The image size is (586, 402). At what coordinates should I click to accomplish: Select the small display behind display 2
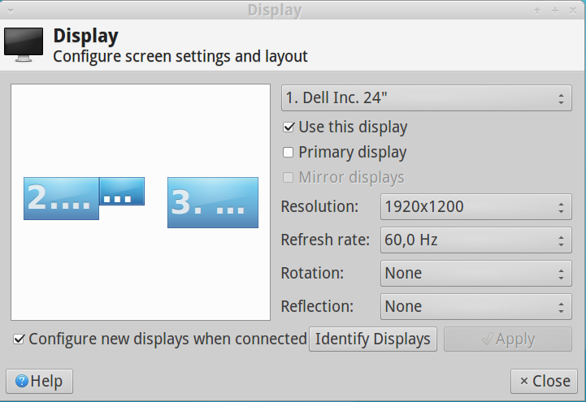point(123,191)
